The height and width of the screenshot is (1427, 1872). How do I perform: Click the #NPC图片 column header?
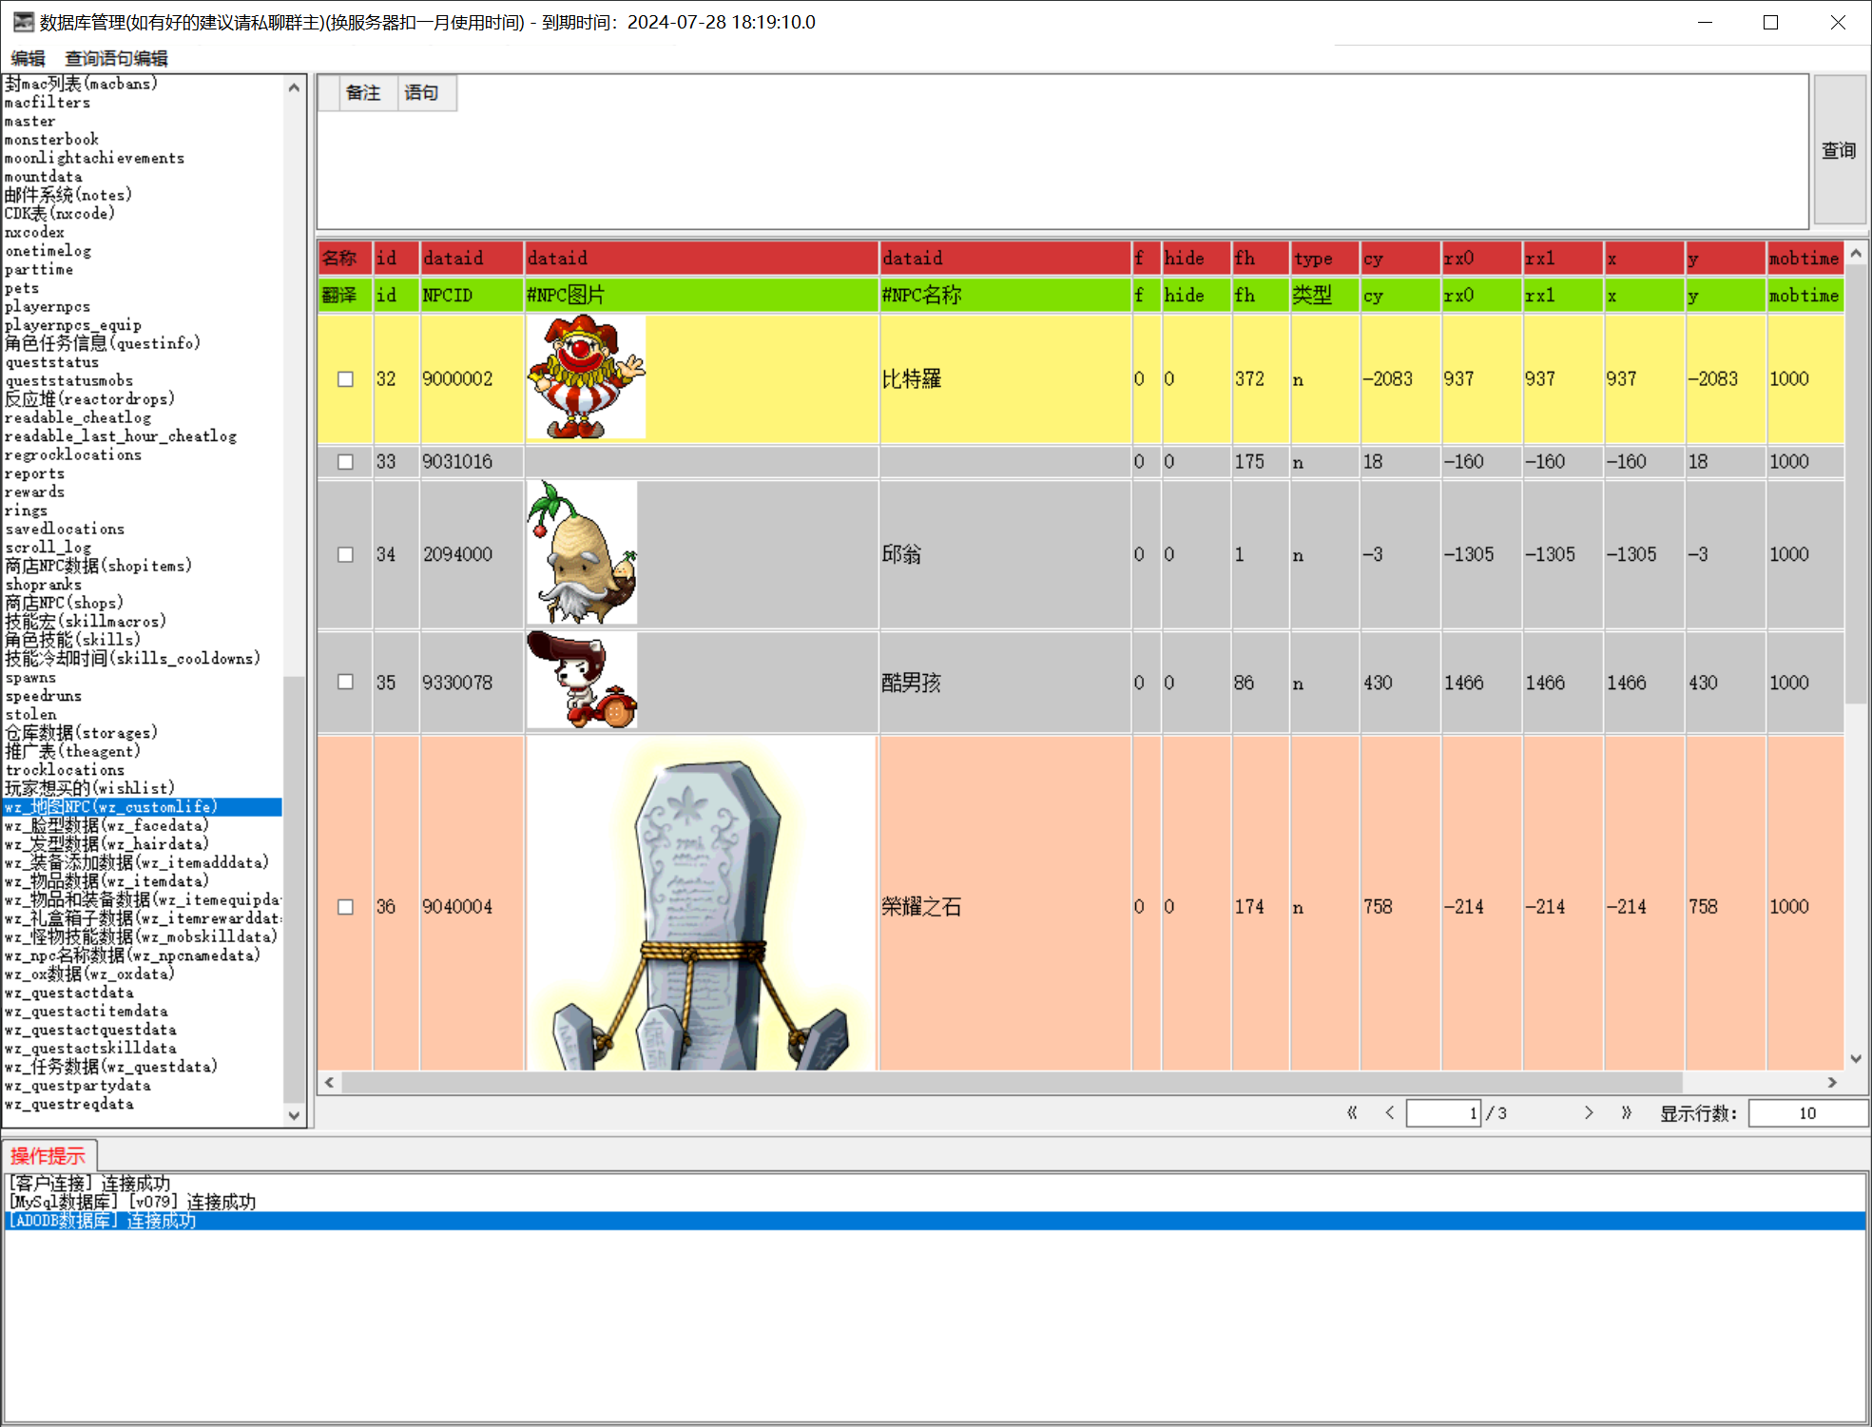tap(702, 295)
